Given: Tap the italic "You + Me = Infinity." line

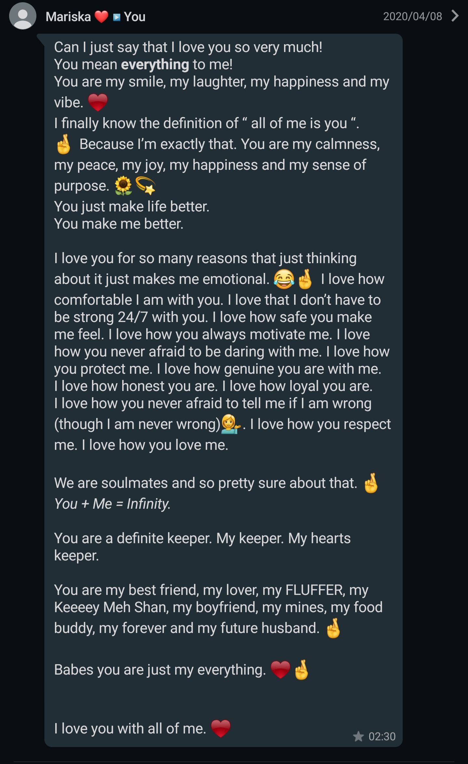Looking at the screenshot, I should [x=112, y=504].
